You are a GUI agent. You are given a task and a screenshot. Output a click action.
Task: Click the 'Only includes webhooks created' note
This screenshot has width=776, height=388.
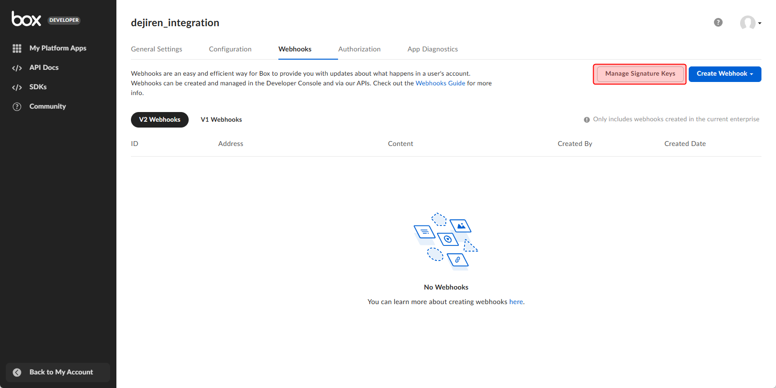click(x=676, y=119)
